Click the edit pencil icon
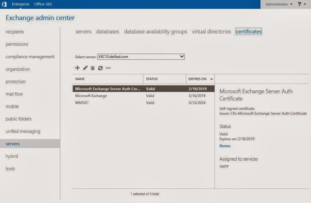 click(85, 68)
